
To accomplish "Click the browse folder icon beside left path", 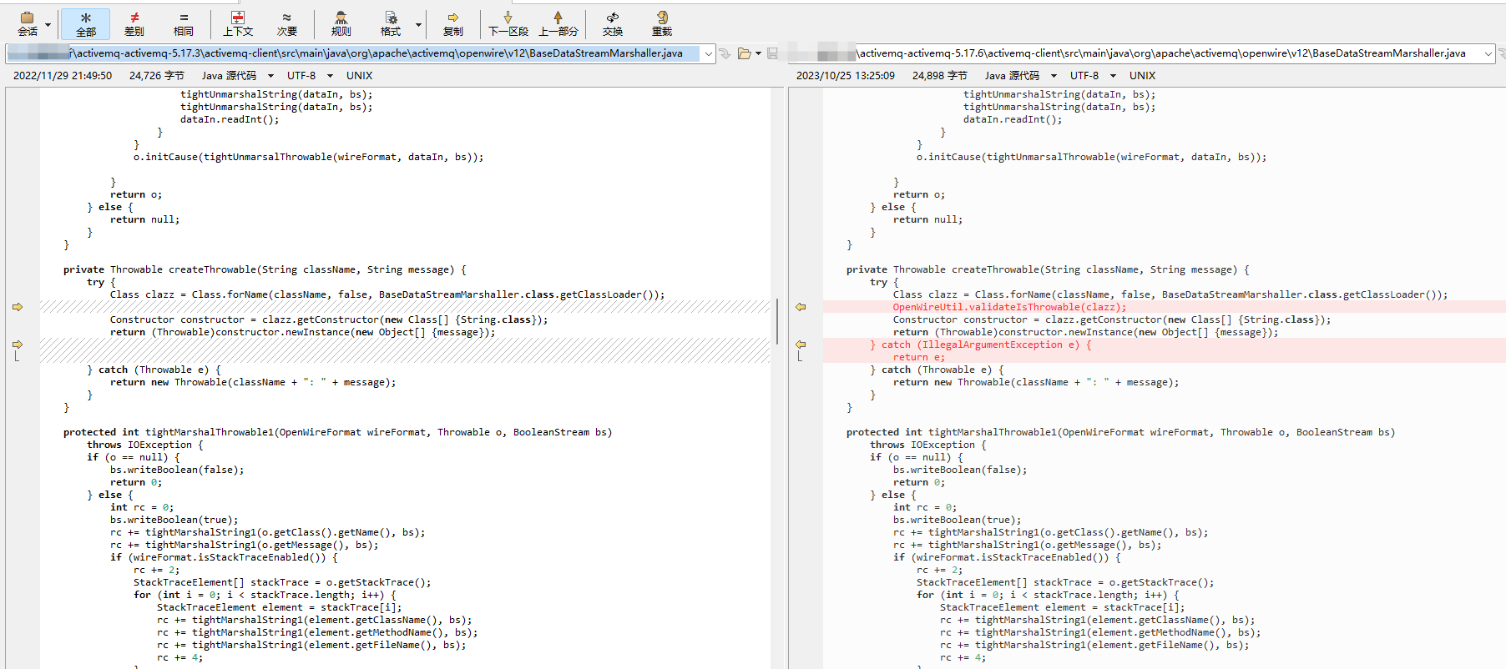I will 744,53.
